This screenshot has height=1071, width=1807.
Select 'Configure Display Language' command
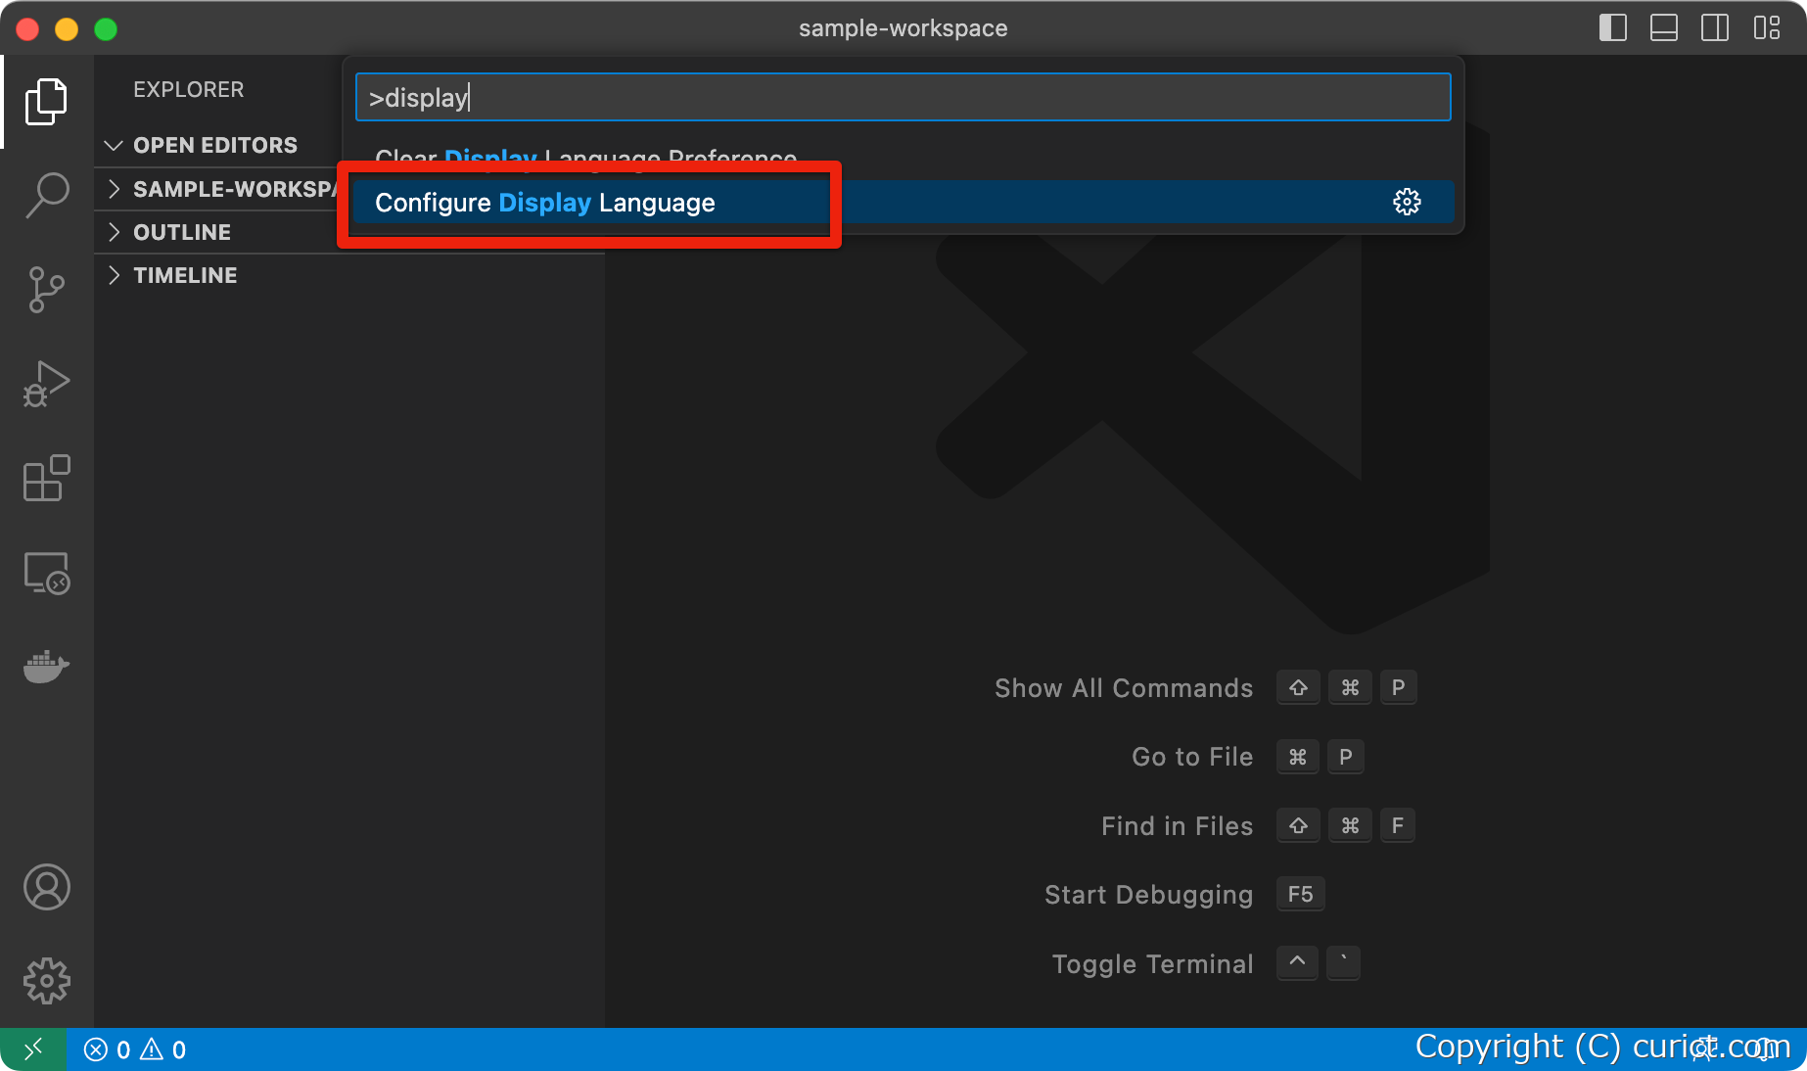coord(545,203)
